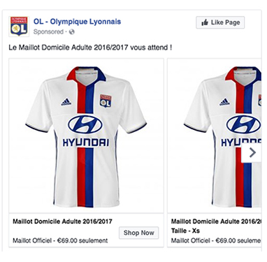Click the Adidas logo on second jersey
267x262 pixels.
coord(224,102)
